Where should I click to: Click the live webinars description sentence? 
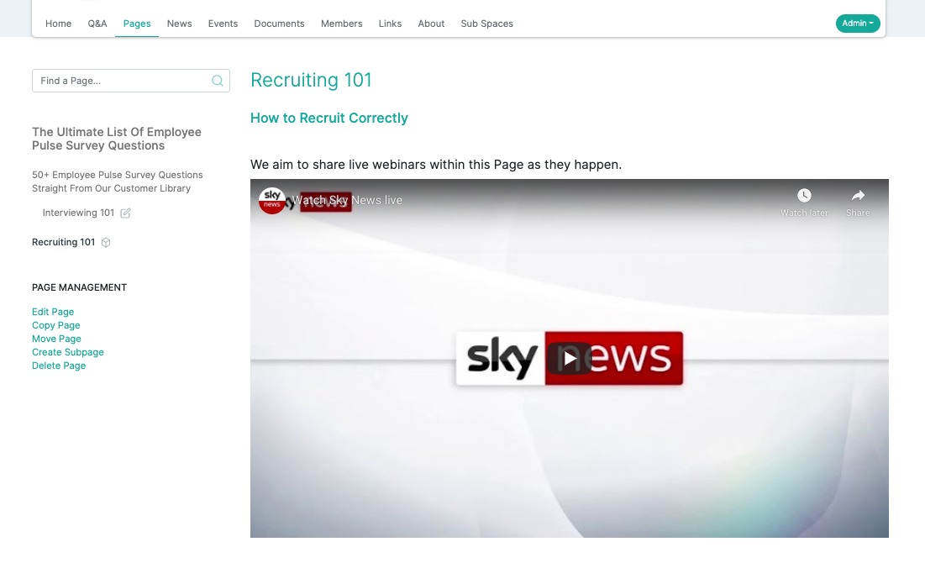coord(436,165)
